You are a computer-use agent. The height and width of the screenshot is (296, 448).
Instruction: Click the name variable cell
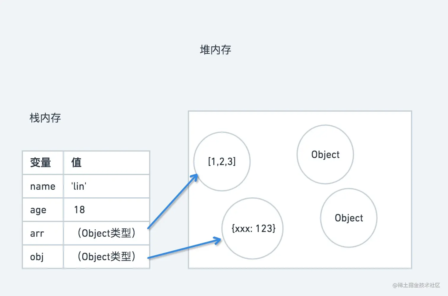pyautogui.click(x=43, y=186)
